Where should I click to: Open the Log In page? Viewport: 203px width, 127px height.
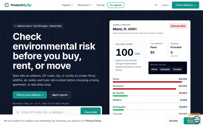pyautogui.click(x=165, y=5)
